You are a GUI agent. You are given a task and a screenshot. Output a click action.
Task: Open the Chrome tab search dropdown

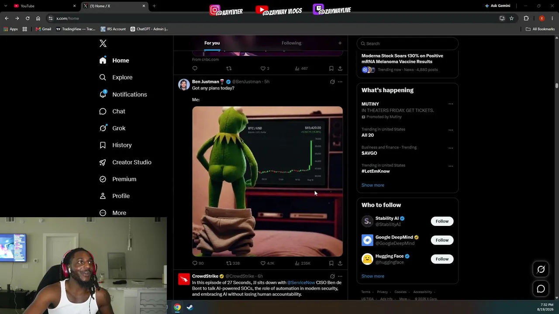6,6
